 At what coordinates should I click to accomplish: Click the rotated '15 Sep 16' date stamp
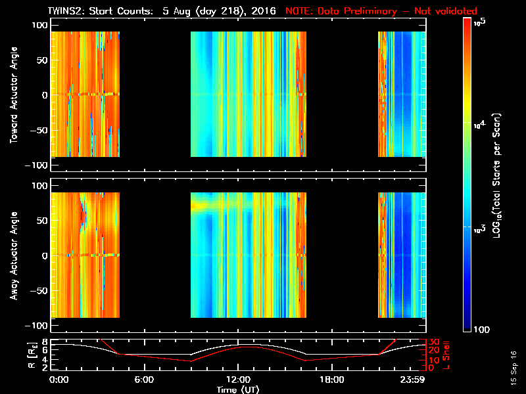[514, 368]
